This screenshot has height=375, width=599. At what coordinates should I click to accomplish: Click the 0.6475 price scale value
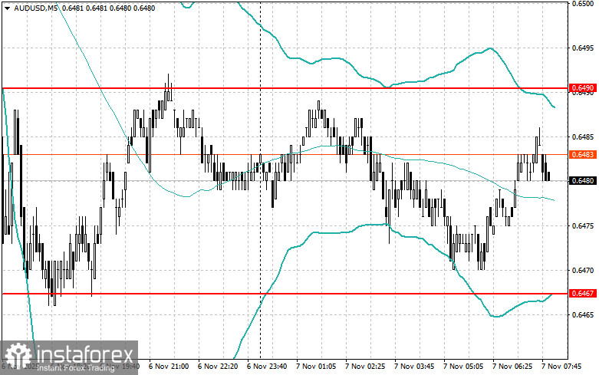(x=583, y=226)
